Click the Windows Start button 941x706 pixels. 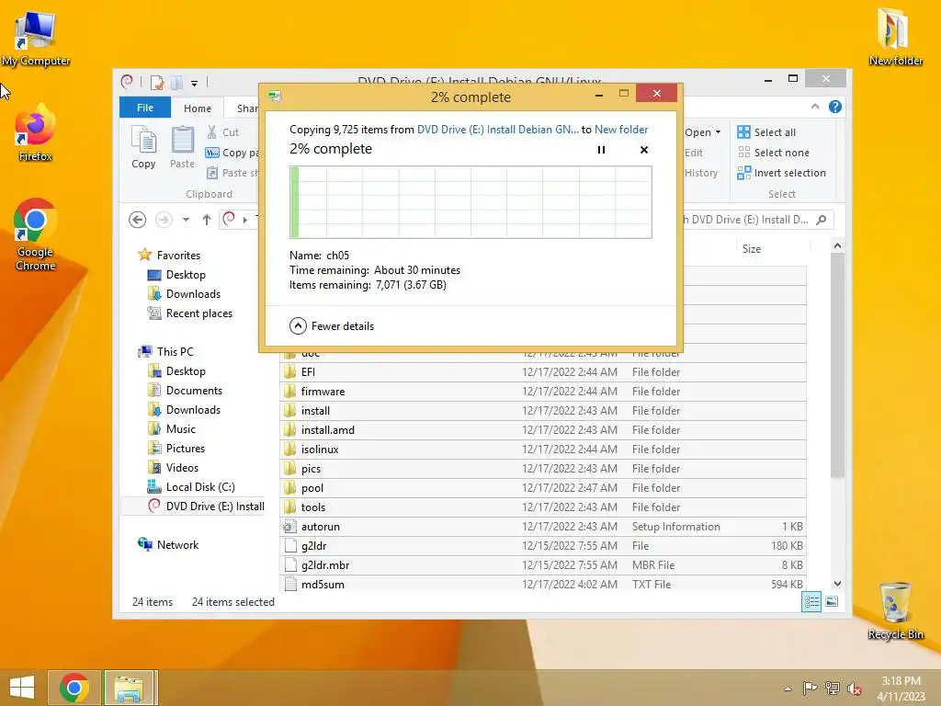tap(22, 688)
